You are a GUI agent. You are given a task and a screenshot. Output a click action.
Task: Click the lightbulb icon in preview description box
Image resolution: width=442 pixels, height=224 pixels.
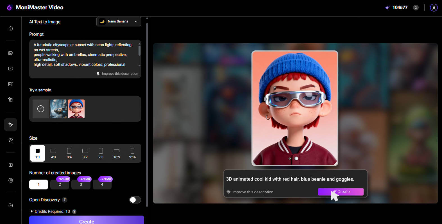tap(228, 192)
